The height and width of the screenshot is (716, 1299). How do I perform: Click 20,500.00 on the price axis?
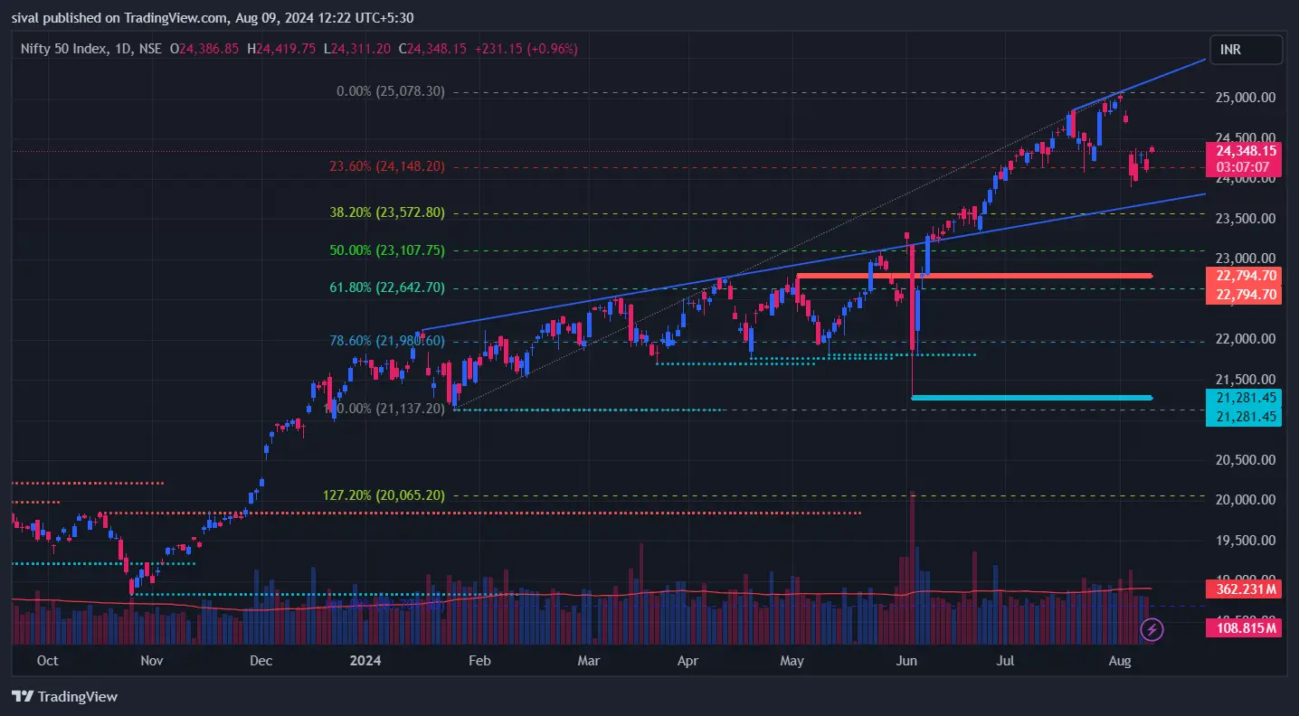click(1244, 460)
